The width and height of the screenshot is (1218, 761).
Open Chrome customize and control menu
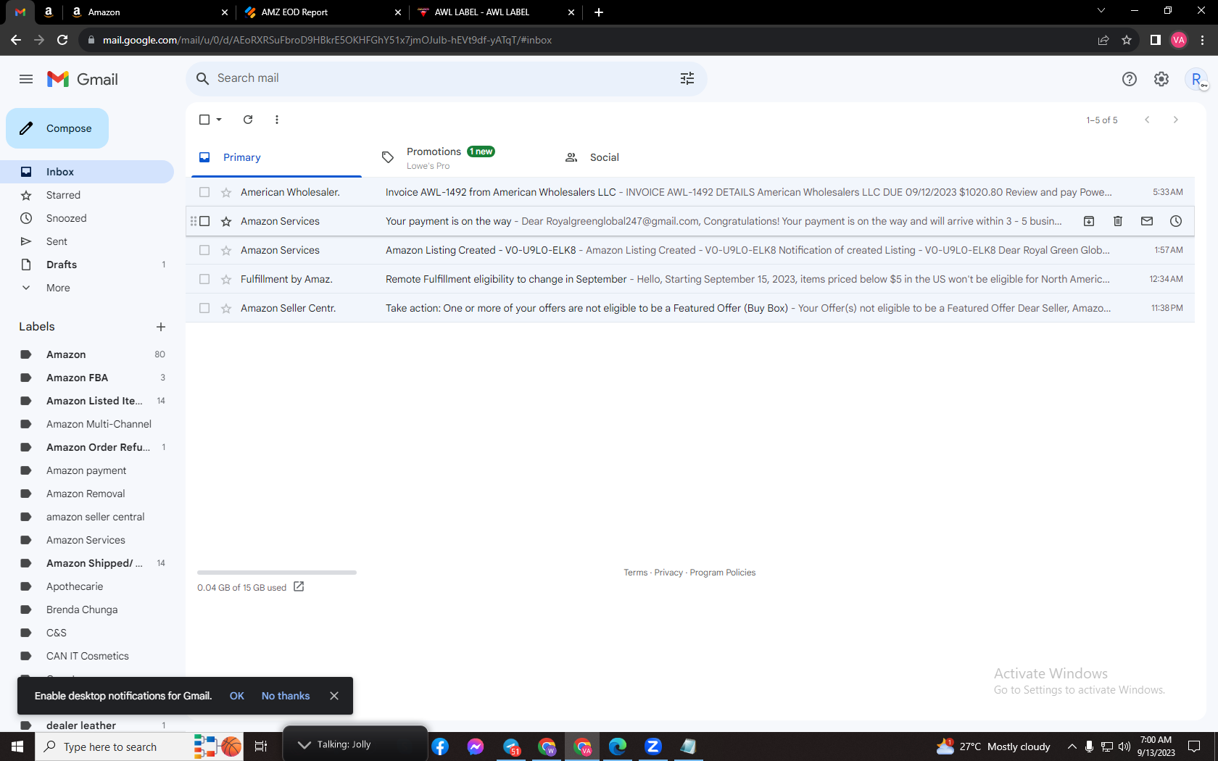(x=1202, y=40)
